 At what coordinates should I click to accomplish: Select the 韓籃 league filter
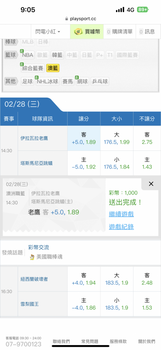coord(58,55)
